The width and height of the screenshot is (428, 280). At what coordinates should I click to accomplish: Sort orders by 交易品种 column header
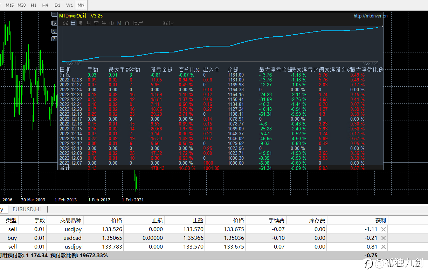[x=71, y=220]
